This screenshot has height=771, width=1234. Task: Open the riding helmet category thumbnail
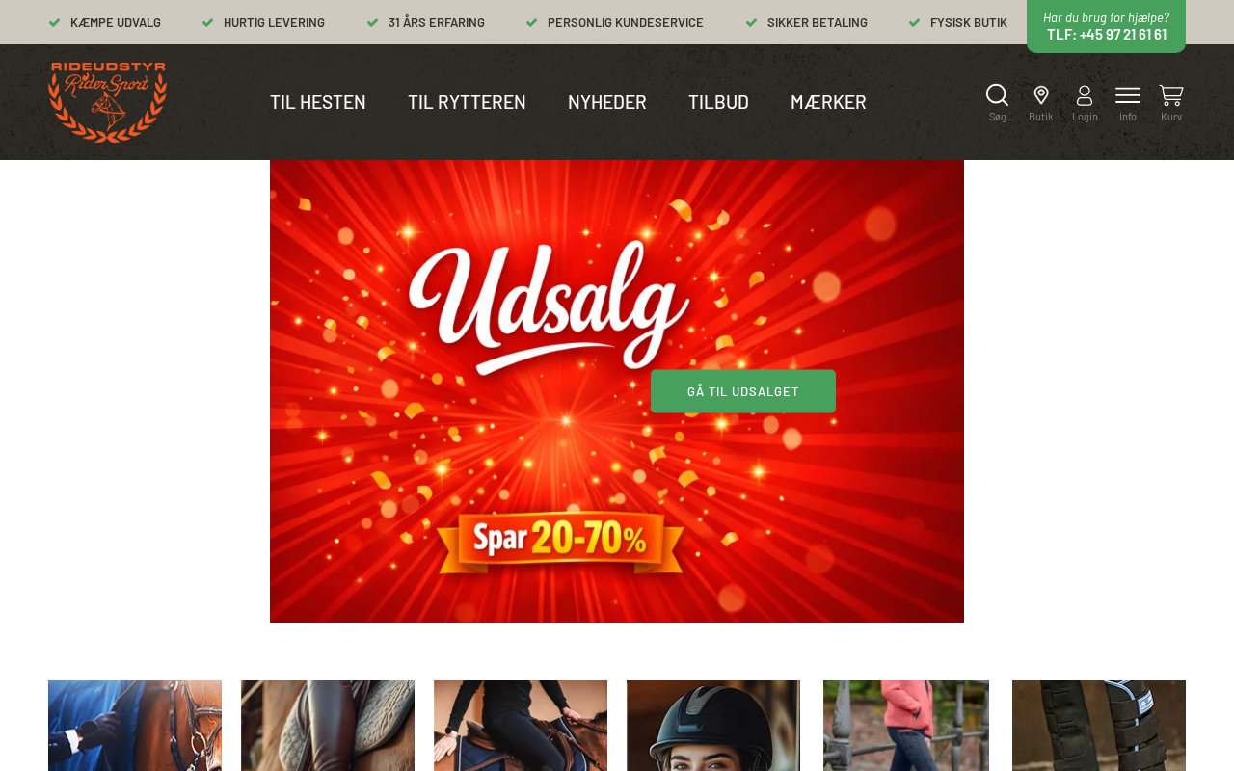[713, 726]
